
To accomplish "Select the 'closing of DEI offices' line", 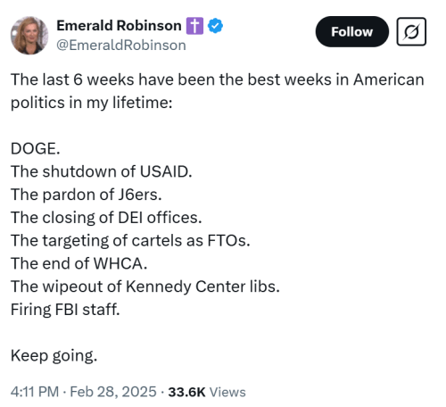I will (106, 218).
